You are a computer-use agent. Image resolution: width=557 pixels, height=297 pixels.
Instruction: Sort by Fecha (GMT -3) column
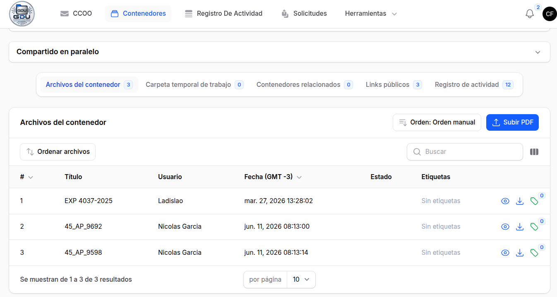[273, 177]
